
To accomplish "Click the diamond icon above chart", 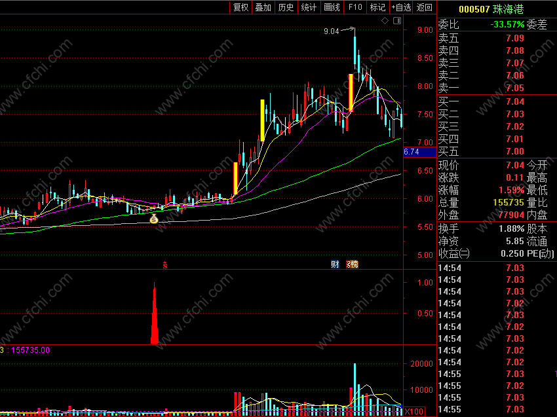I will click(385, 21).
